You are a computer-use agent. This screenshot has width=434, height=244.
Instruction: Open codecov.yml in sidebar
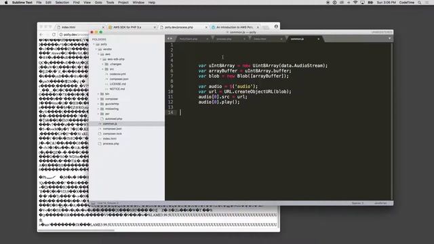tap(117, 74)
